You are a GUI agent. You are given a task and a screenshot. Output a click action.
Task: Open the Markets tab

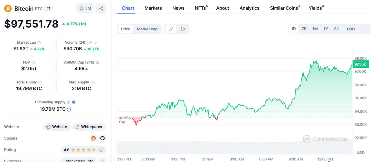pos(153,8)
